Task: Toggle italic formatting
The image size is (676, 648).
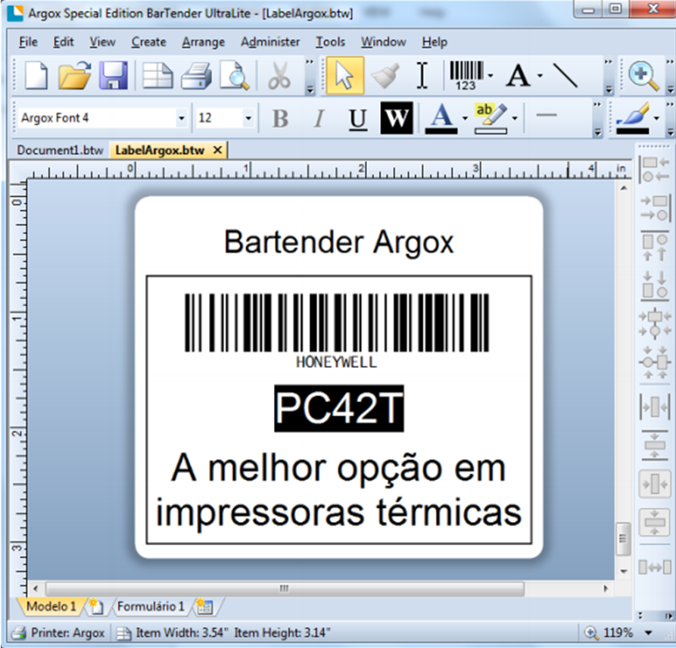Action: pos(319,118)
